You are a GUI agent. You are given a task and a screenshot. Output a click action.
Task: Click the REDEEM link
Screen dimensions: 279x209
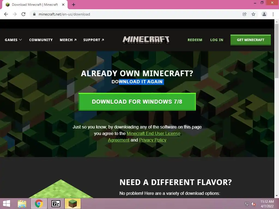[x=195, y=40]
